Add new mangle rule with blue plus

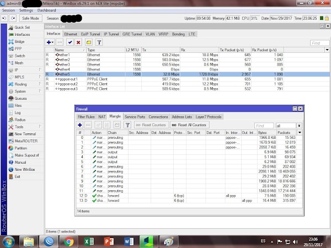[80, 125]
